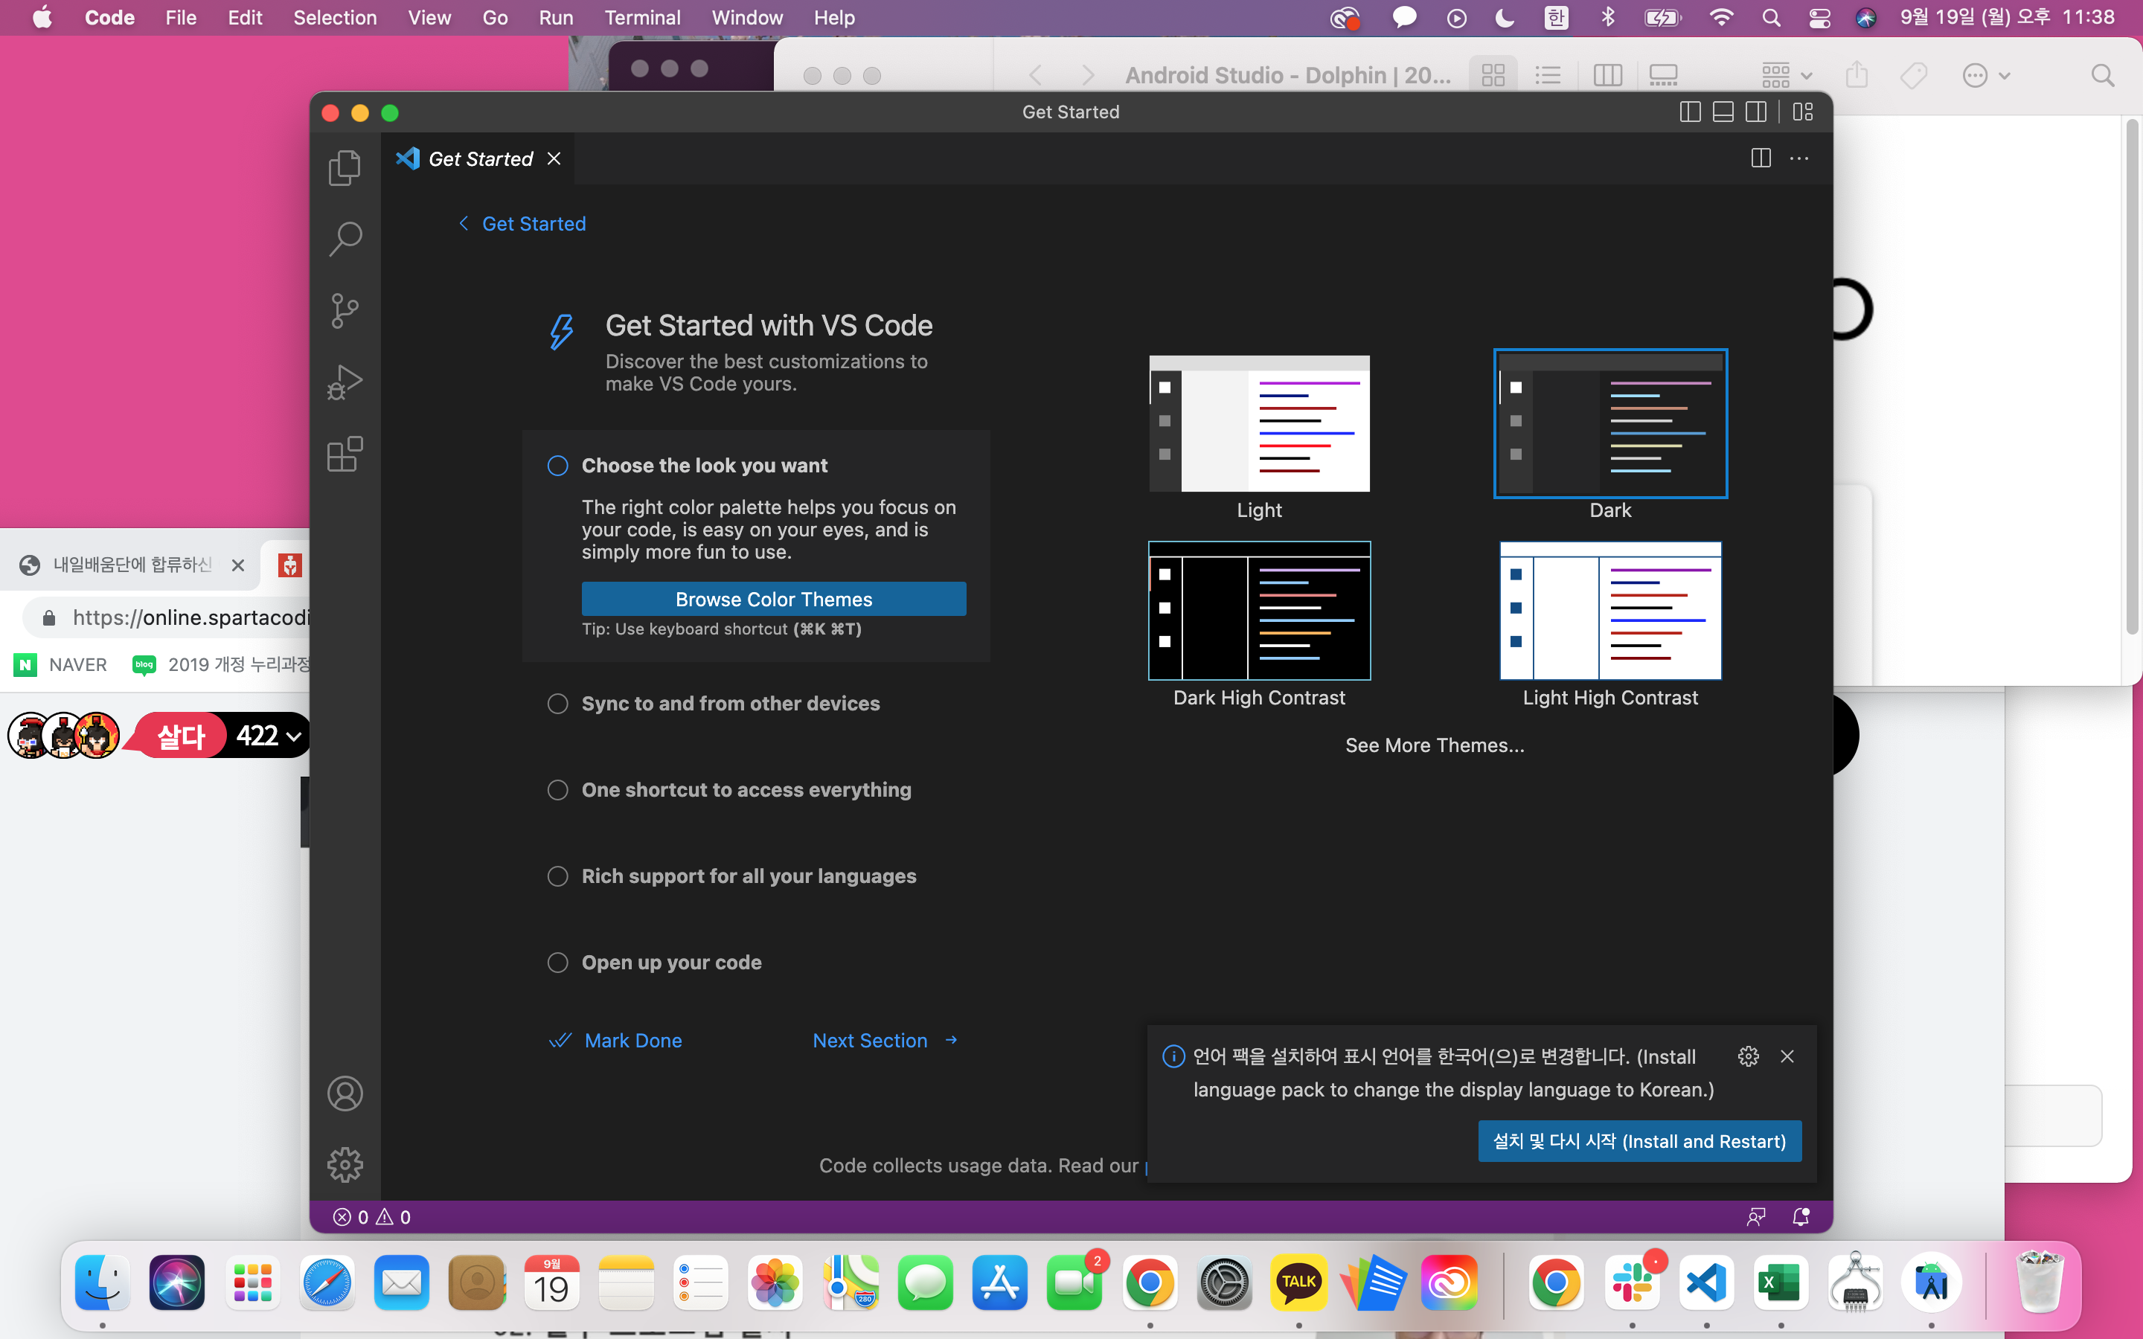Open the notification gear settings
Viewport: 2143px width, 1339px height.
[1748, 1056]
